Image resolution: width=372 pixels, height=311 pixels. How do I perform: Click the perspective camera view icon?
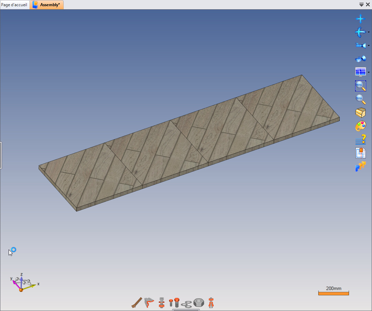[361, 59]
